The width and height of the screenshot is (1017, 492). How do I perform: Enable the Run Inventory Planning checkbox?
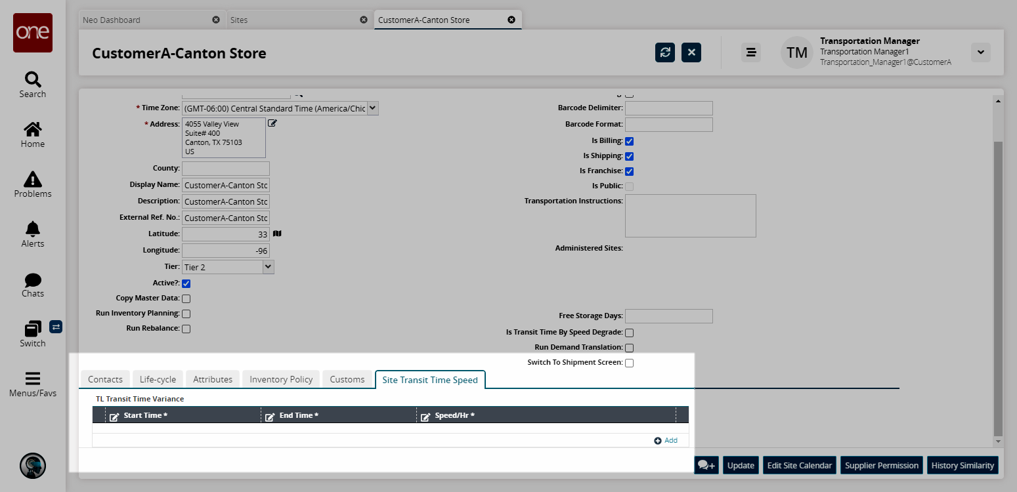pyautogui.click(x=186, y=314)
